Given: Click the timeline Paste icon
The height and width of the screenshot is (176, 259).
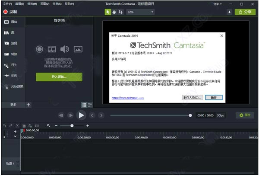Looking at the screenshot, I should pos(30,126).
